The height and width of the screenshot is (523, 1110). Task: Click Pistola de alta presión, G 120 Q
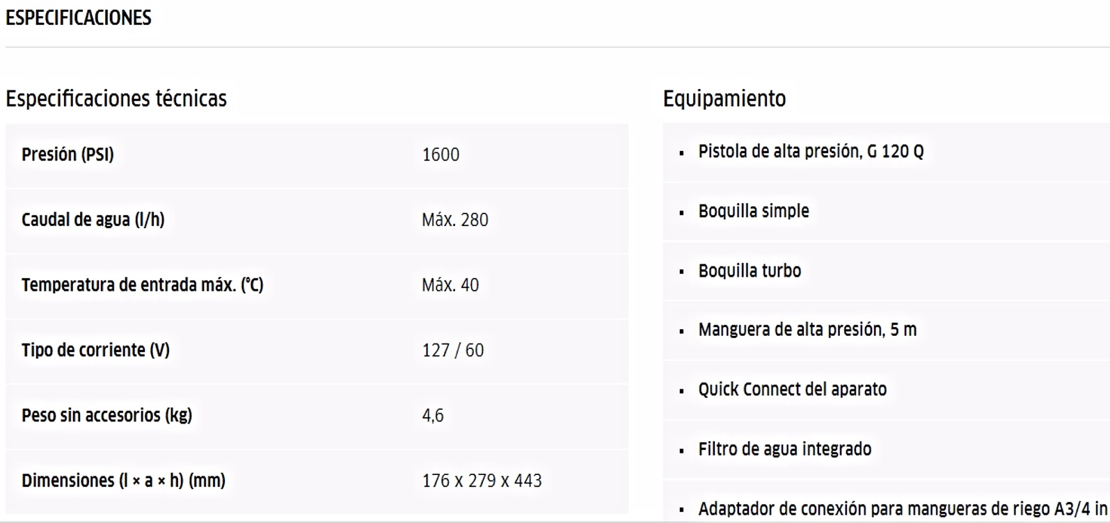click(x=811, y=152)
